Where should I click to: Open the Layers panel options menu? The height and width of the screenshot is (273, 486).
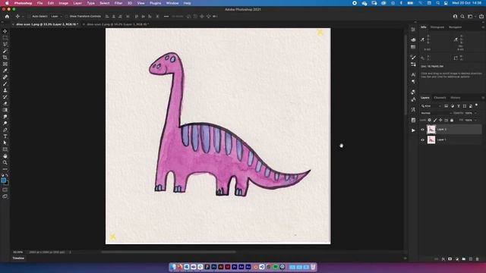pos(483,98)
